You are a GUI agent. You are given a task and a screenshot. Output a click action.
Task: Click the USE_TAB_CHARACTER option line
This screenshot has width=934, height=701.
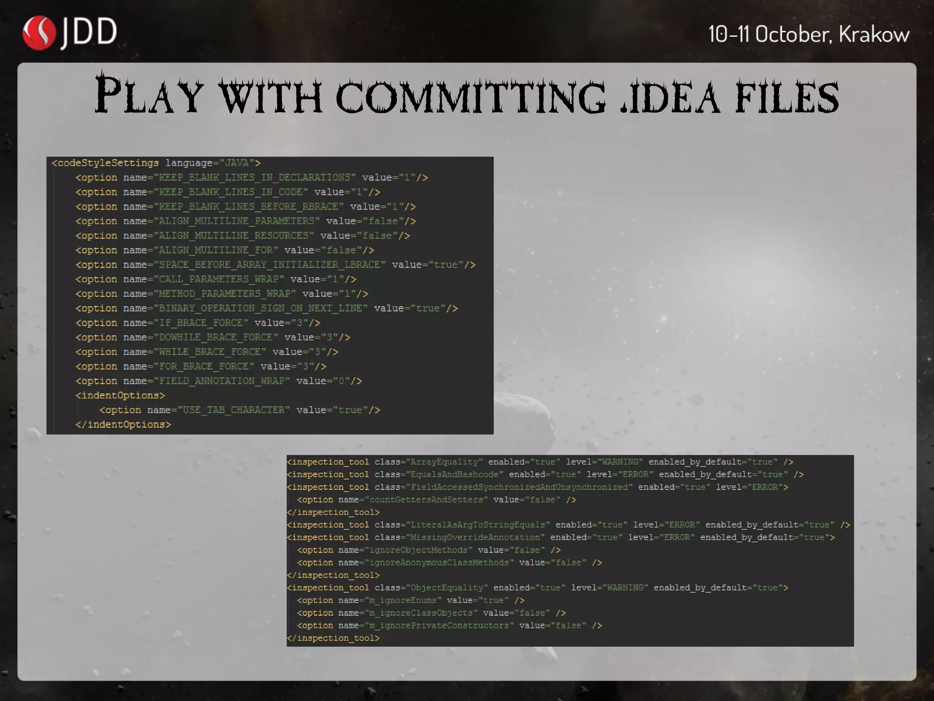coord(240,410)
